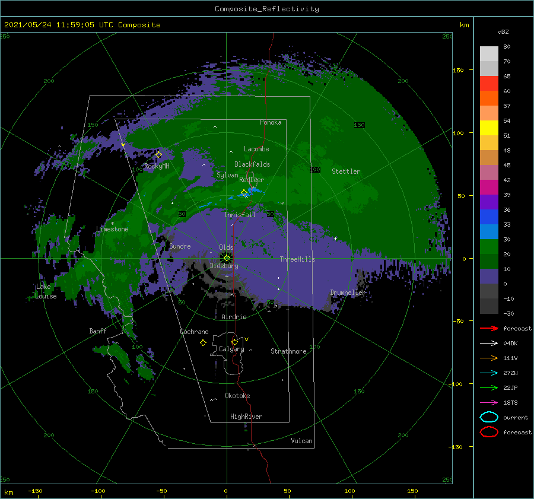The height and width of the screenshot is (499, 534).
Task: Click the yellow diamond marker near RockyMH
Action: pyautogui.click(x=158, y=155)
